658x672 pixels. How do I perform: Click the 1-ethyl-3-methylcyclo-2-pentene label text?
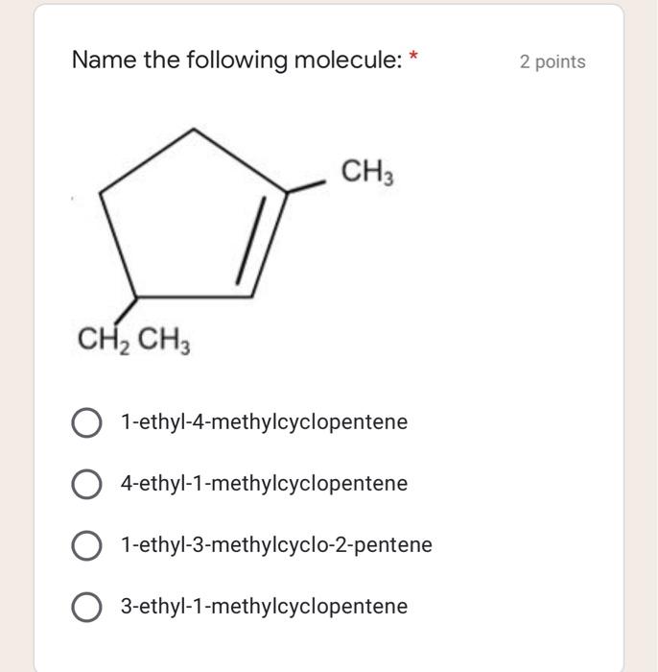276,544
